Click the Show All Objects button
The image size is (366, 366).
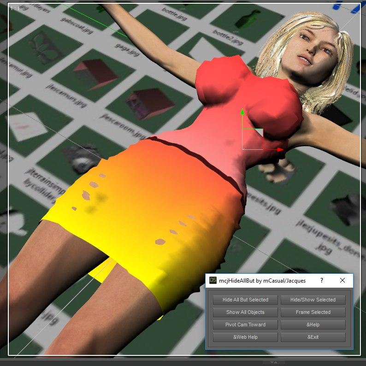(x=245, y=312)
